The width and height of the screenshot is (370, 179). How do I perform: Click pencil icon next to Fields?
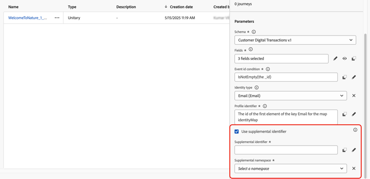(335, 59)
